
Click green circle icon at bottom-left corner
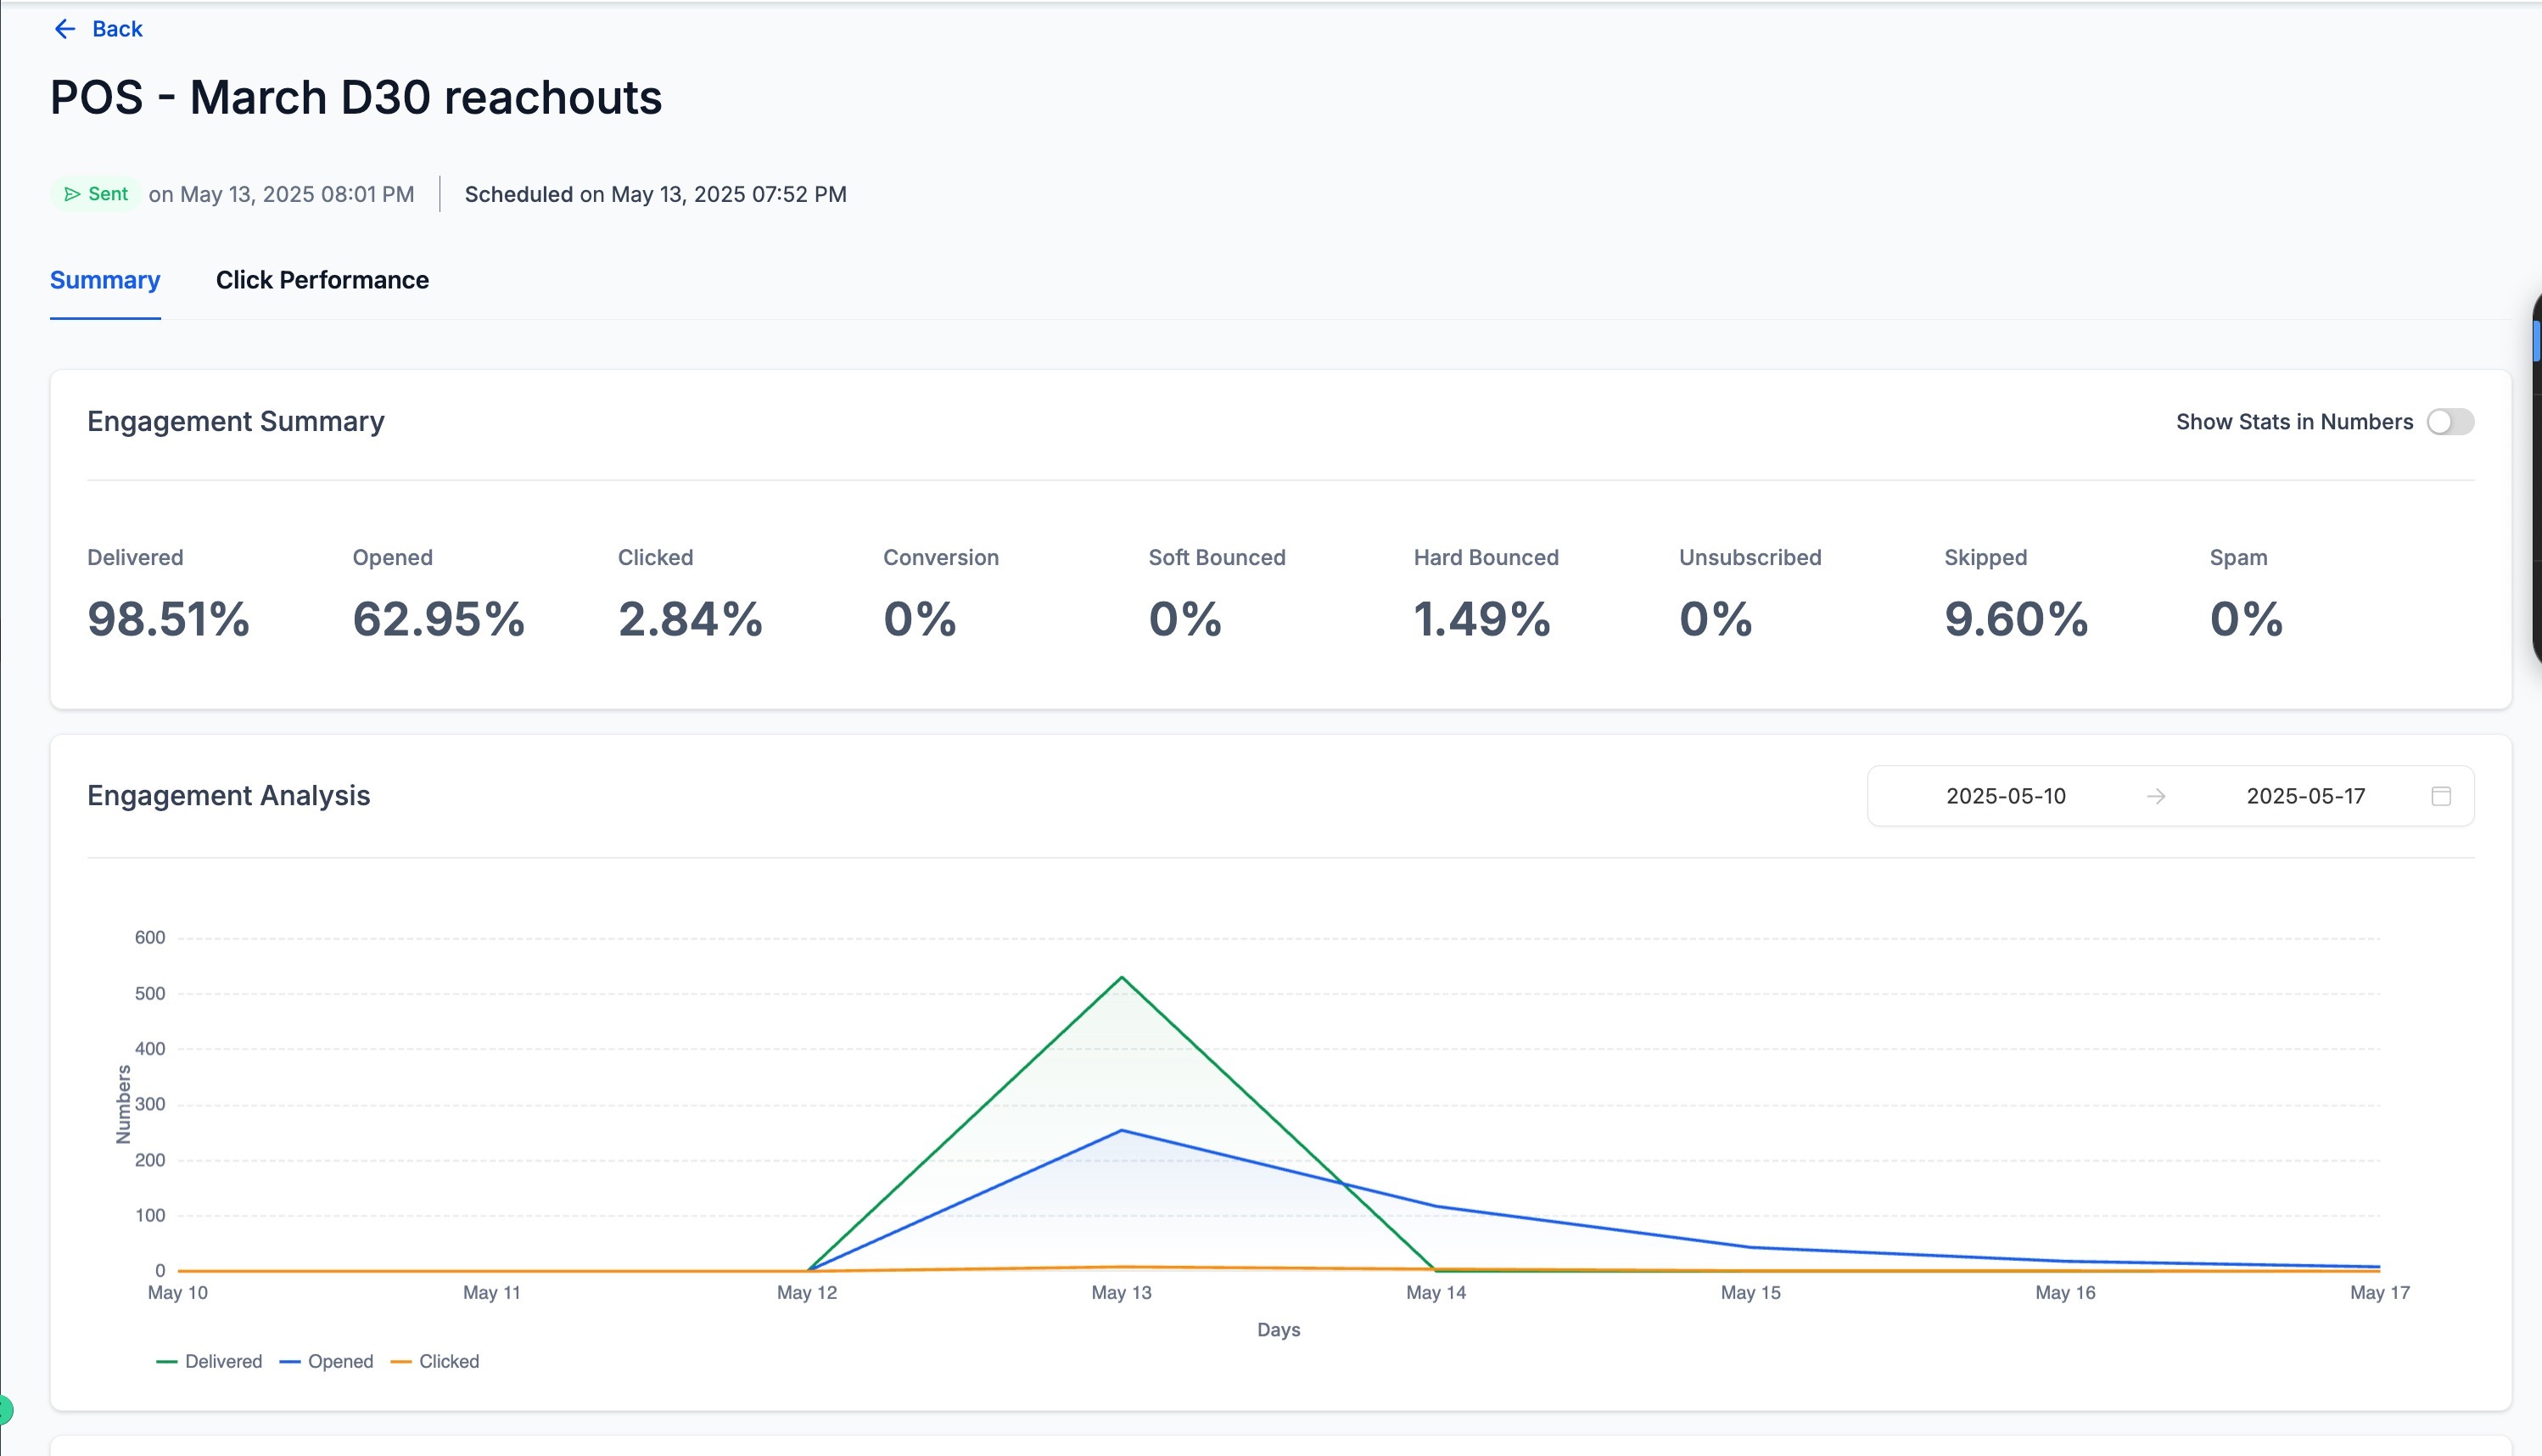4,1410
